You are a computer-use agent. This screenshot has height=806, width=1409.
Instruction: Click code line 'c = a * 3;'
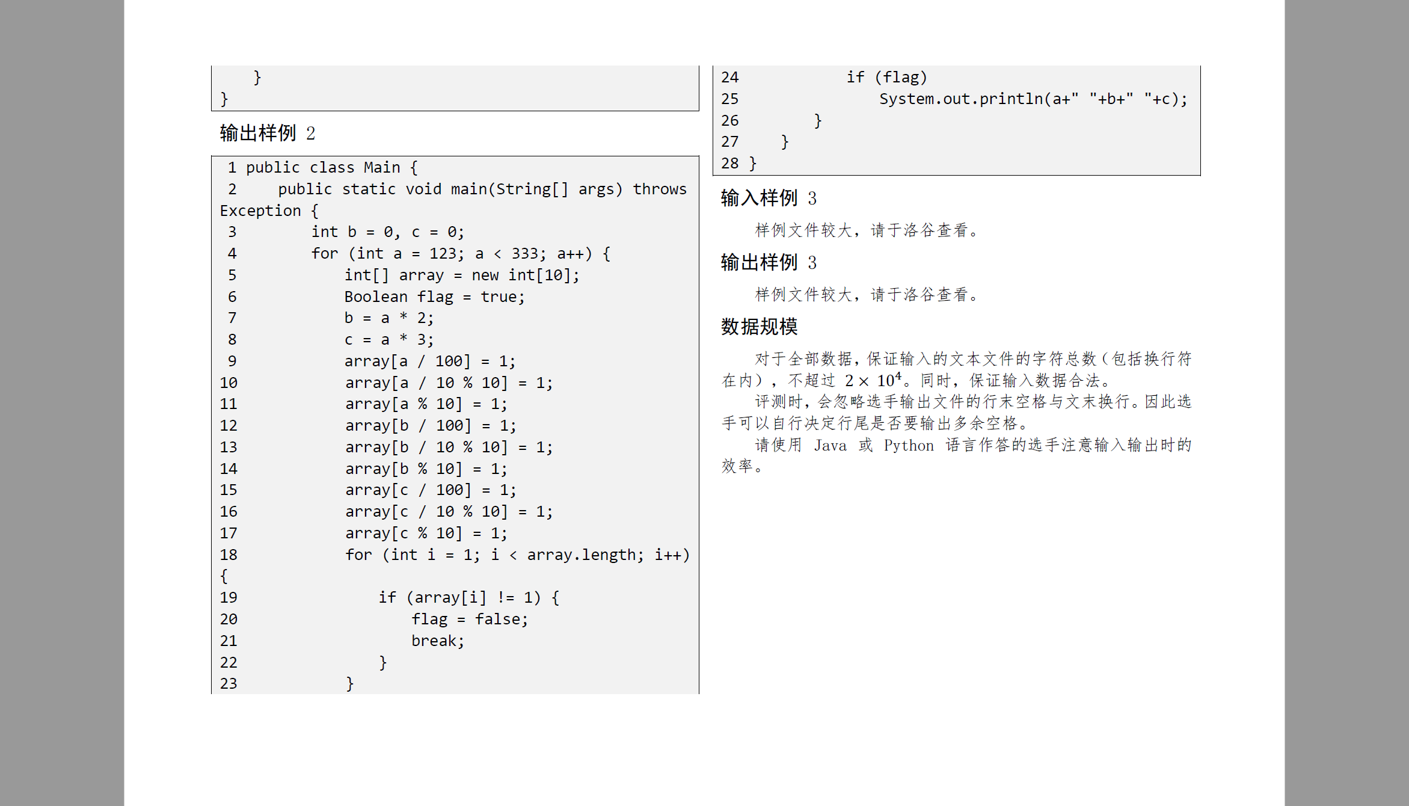pos(388,340)
